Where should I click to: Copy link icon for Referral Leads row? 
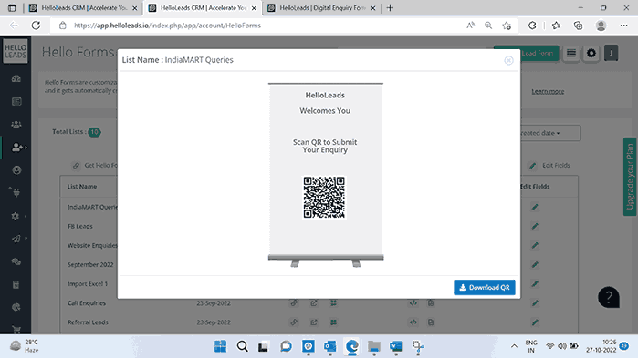click(x=294, y=322)
